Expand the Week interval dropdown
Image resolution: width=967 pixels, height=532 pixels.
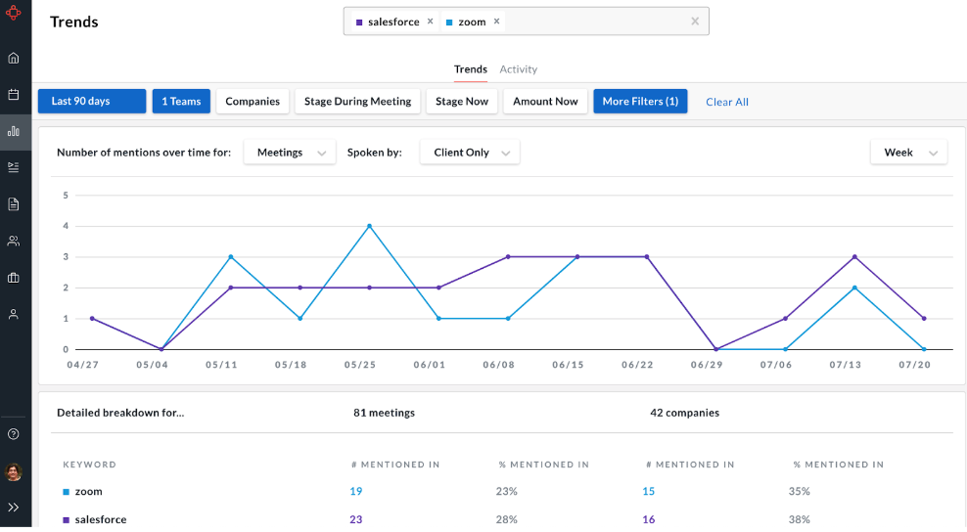(x=909, y=153)
